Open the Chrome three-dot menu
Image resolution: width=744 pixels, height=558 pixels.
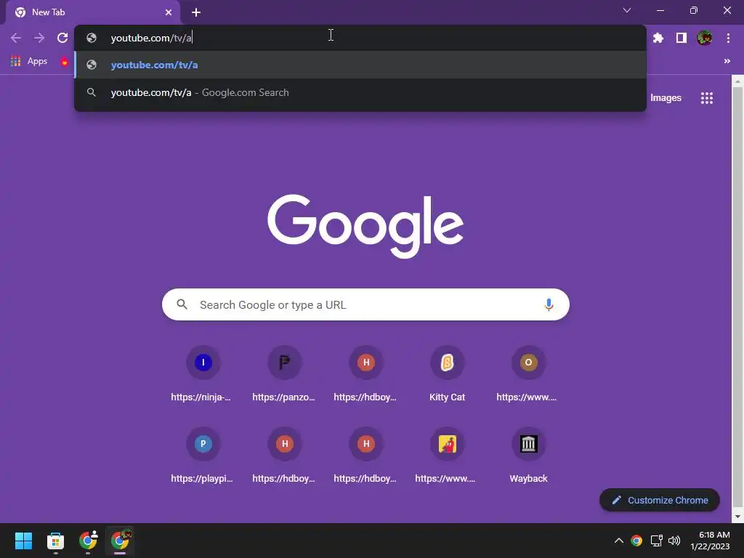coord(728,38)
